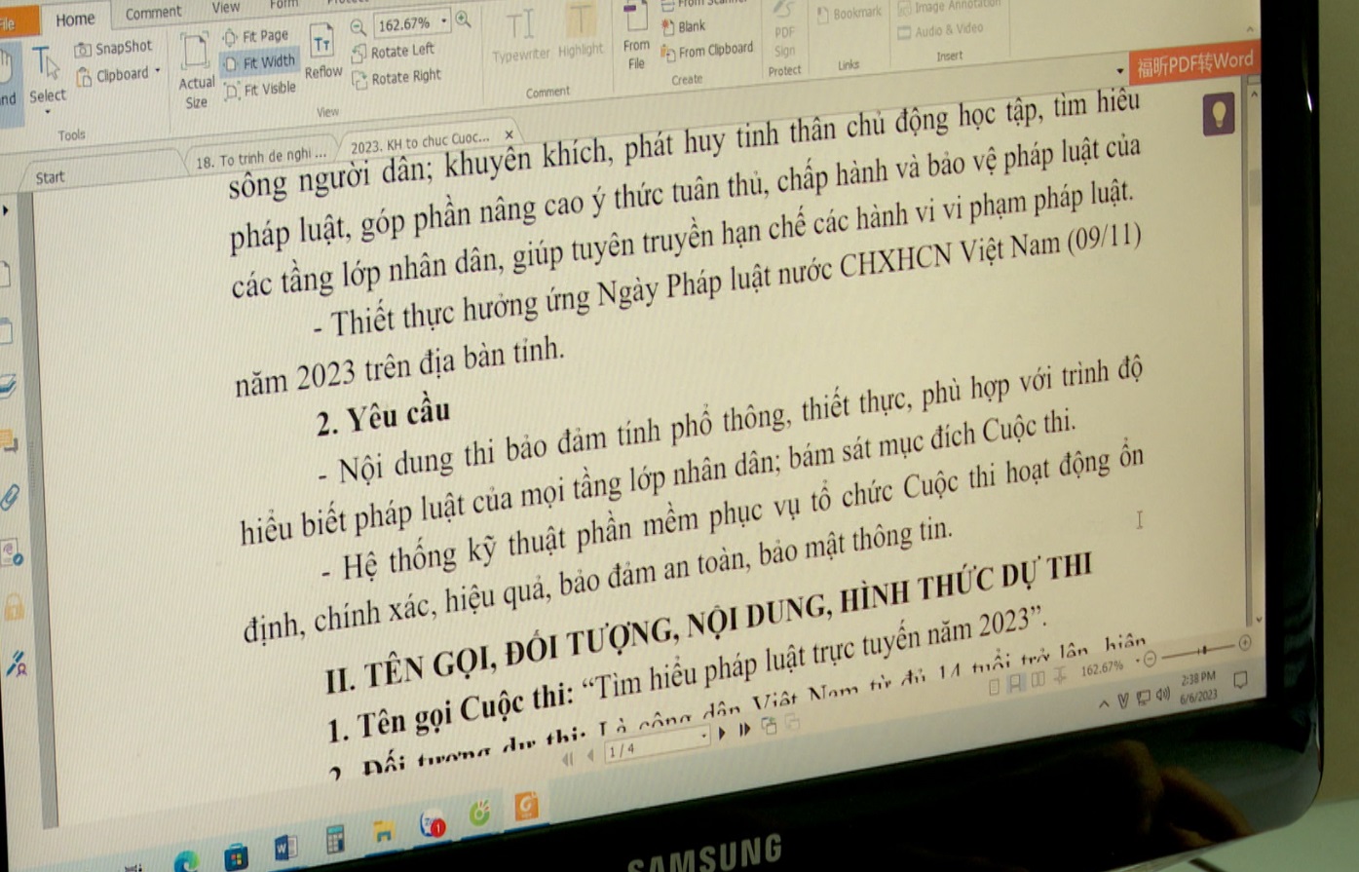Expand the Select tool dropdown arrow
The width and height of the screenshot is (1359, 872).
tap(48, 112)
